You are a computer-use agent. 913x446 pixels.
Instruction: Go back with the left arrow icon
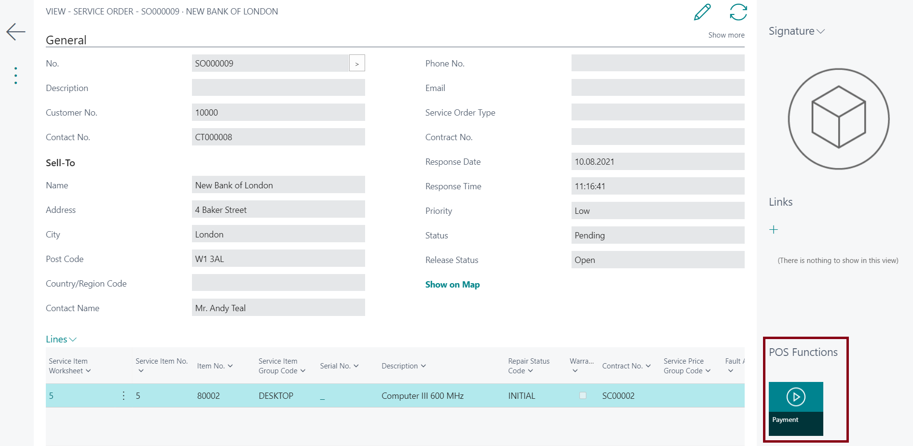(x=16, y=32)
